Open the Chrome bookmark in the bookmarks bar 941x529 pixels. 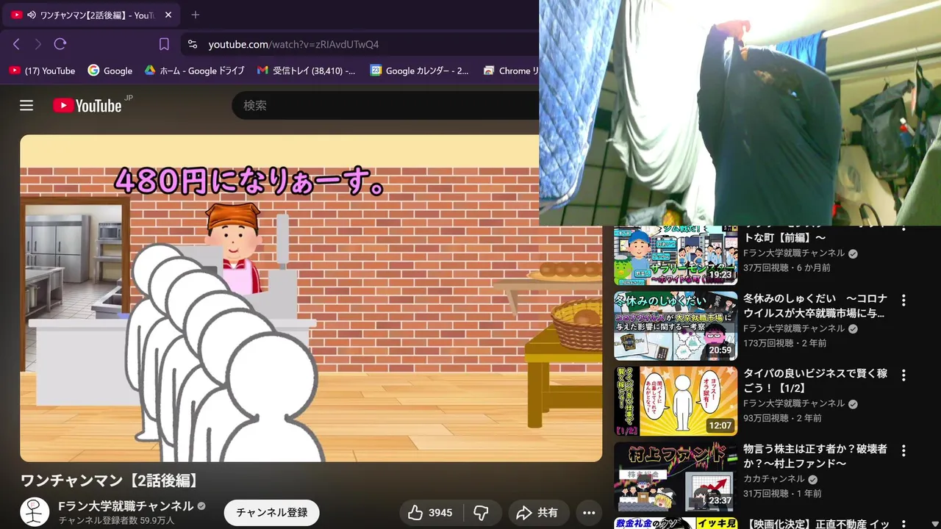click(x=512, y=71)
